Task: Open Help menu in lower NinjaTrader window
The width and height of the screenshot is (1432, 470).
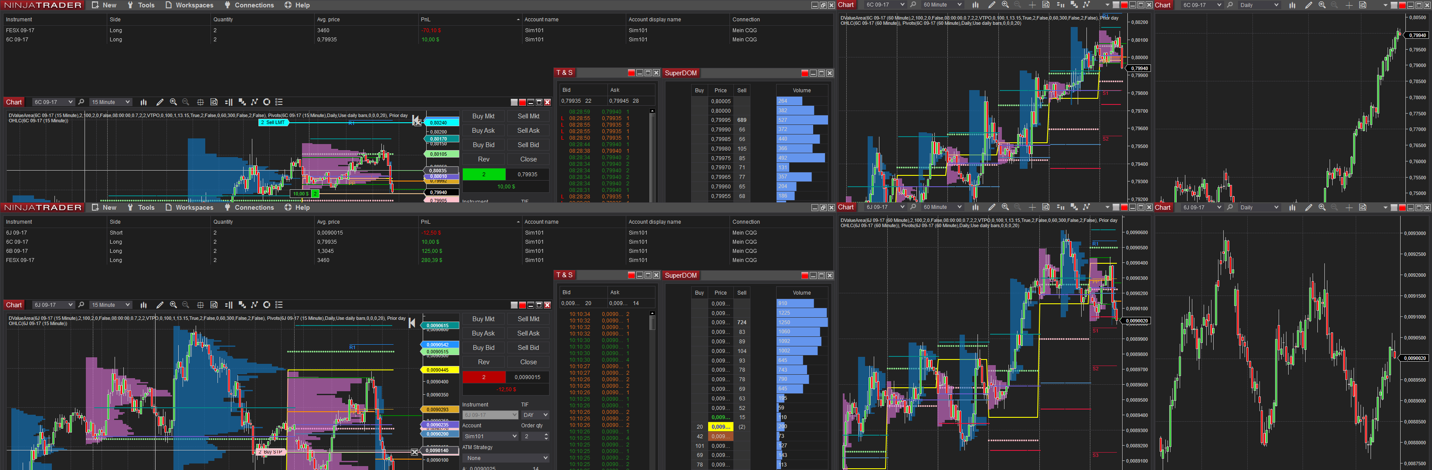Action: coord(297,208)
